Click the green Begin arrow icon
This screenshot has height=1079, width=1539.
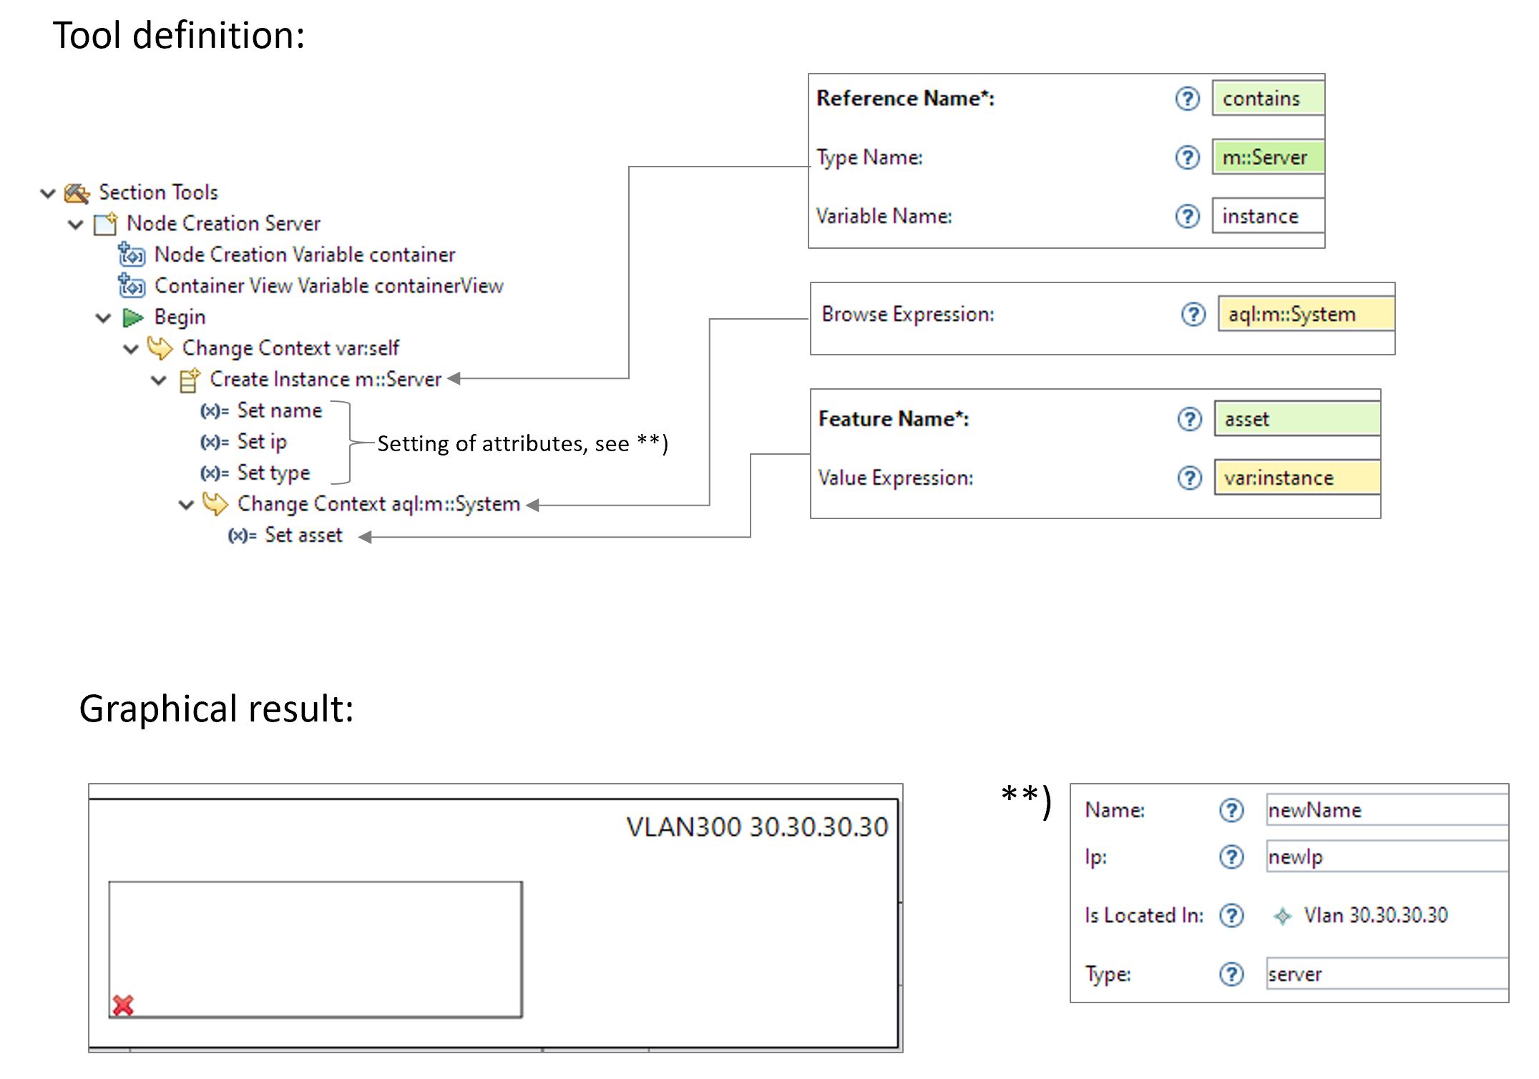132,317
